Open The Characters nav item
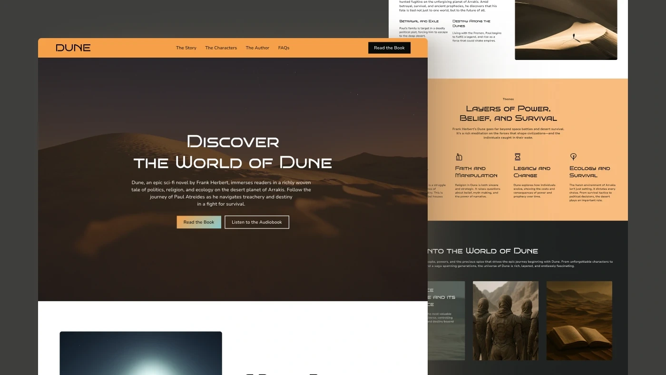Image resolution: width=666 pixels, height=375 pixels. pyautogui.click(x=221, y=48)
